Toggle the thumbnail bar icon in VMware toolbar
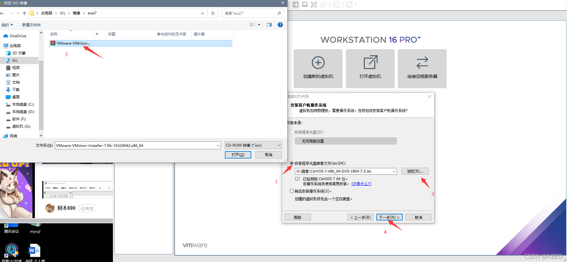567x262 pixels. [305, 5]
